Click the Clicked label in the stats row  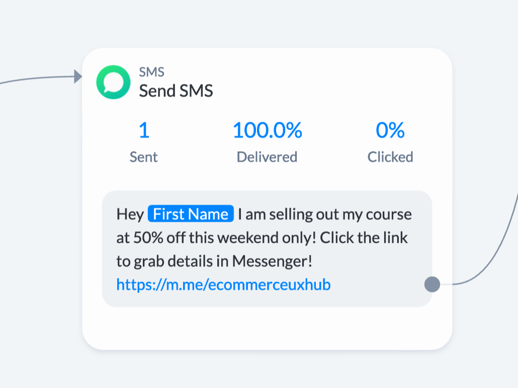390,156
